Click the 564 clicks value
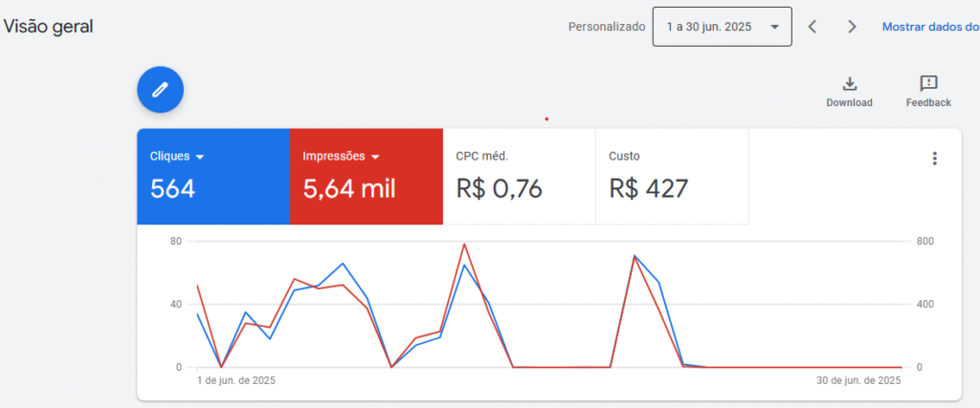 (172, 189)
